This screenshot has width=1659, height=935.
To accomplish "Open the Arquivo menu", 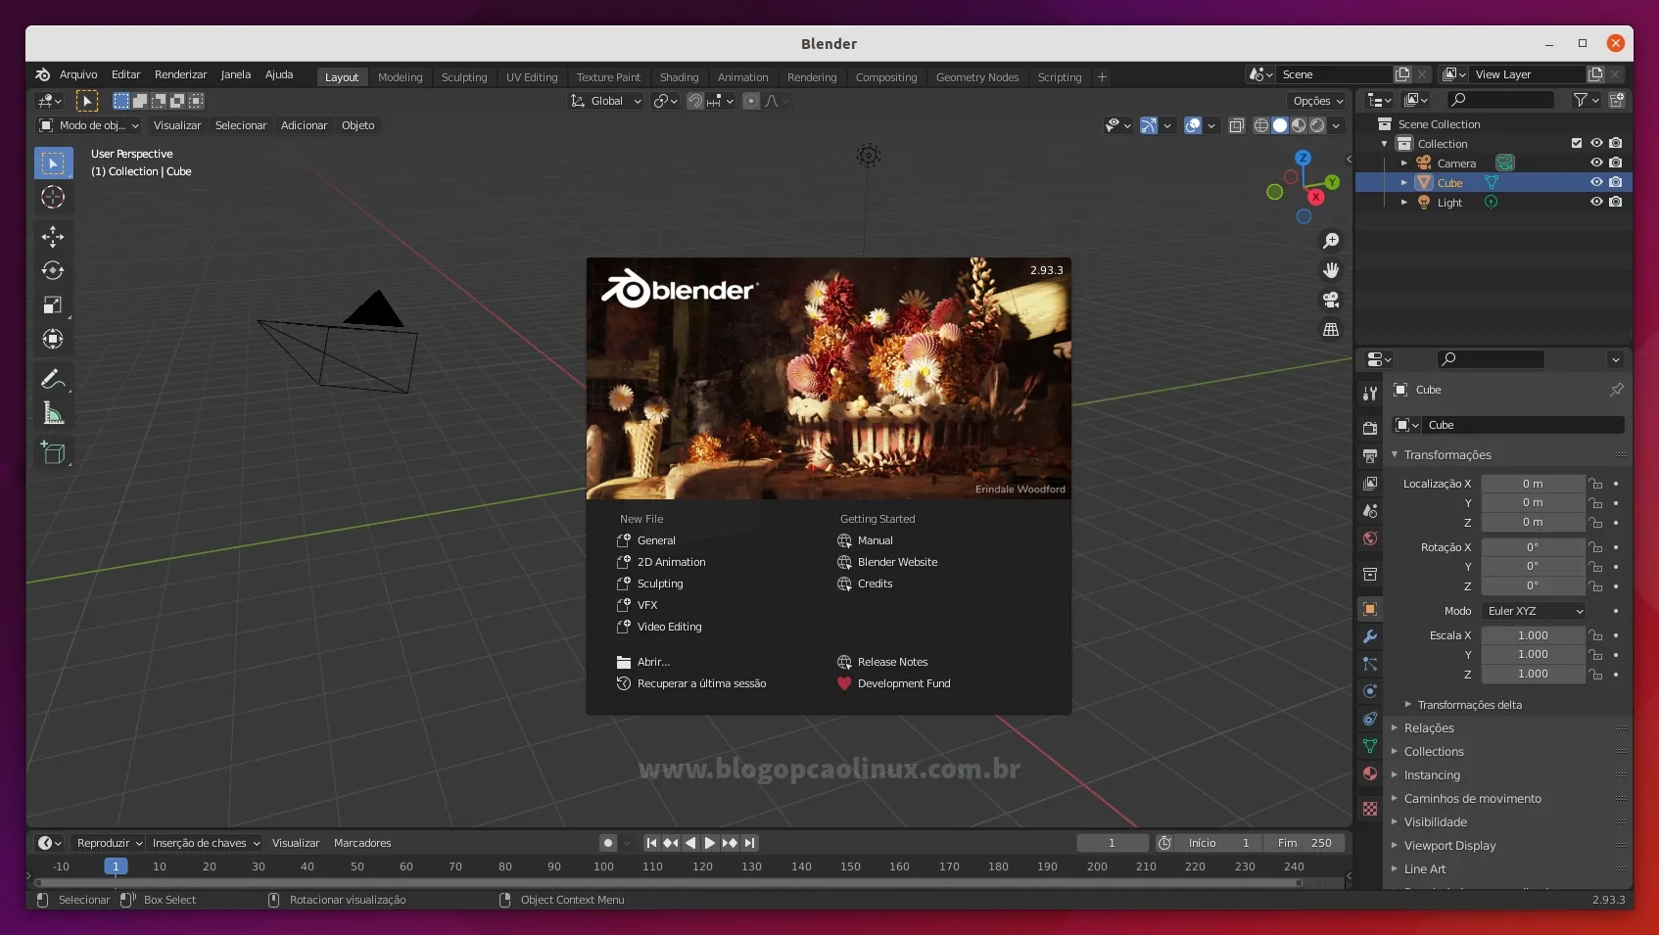I will point(78,74).
